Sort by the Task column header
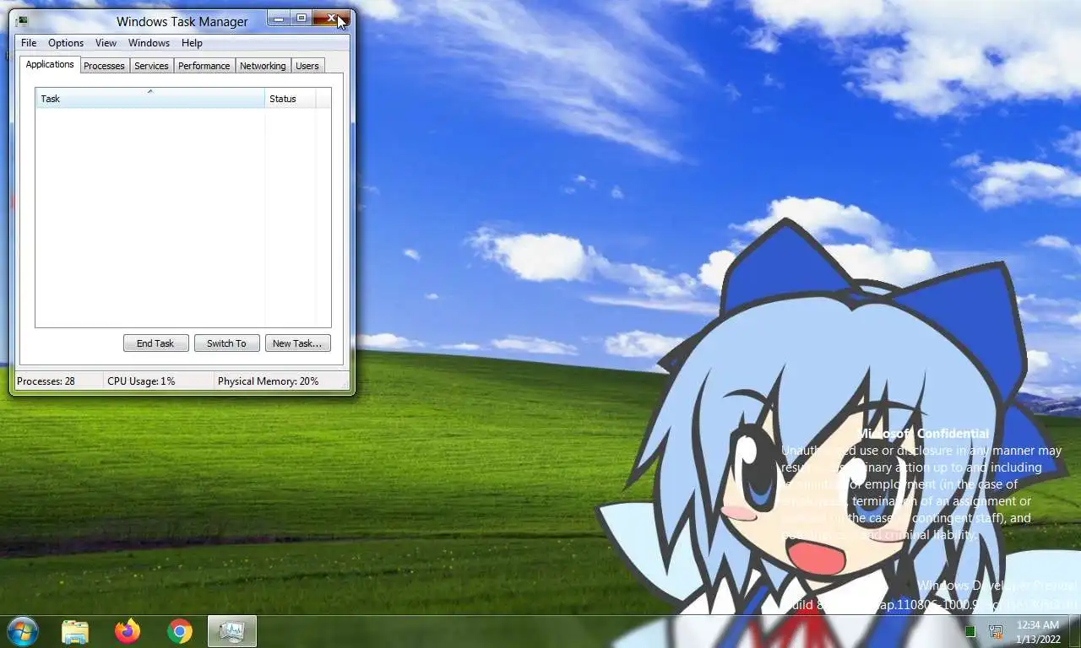 (150, 98)
